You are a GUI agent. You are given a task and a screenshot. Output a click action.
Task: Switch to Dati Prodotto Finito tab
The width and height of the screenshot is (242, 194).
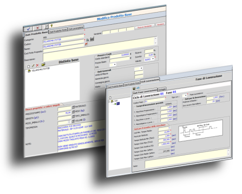[x=58, y=30]
